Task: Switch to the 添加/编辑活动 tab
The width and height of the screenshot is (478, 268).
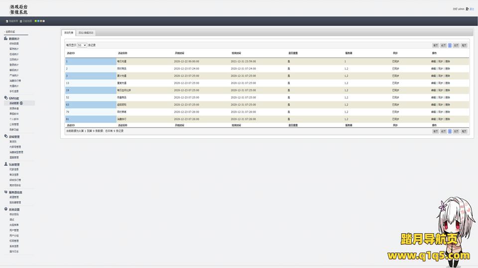Action: coord(86,33)
